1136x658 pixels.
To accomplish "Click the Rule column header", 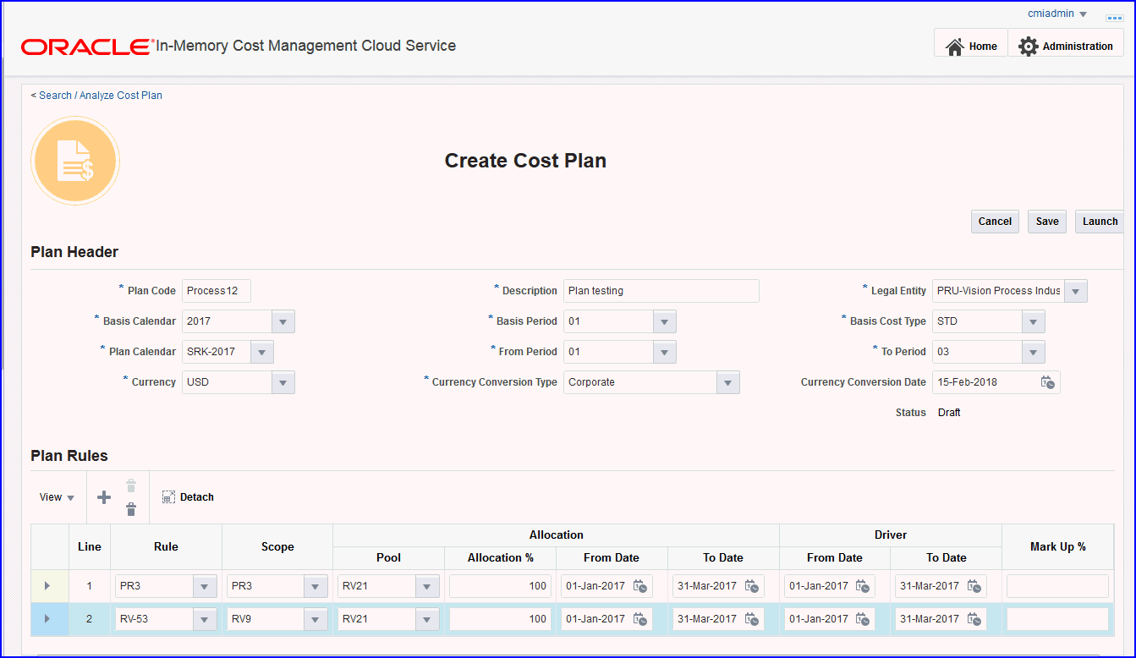I will pos(166,546).
